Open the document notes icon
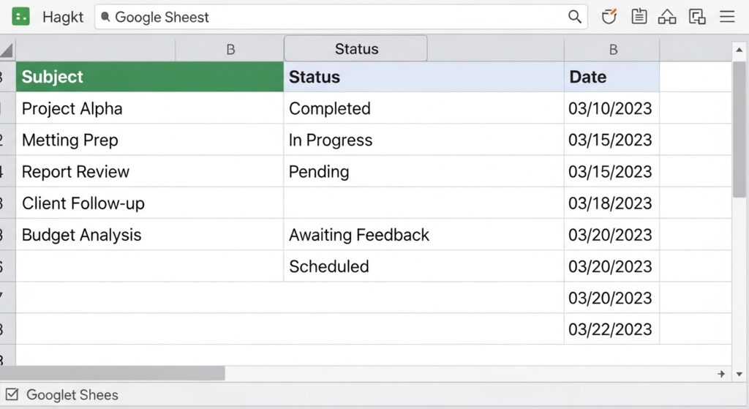 (639, 17)
